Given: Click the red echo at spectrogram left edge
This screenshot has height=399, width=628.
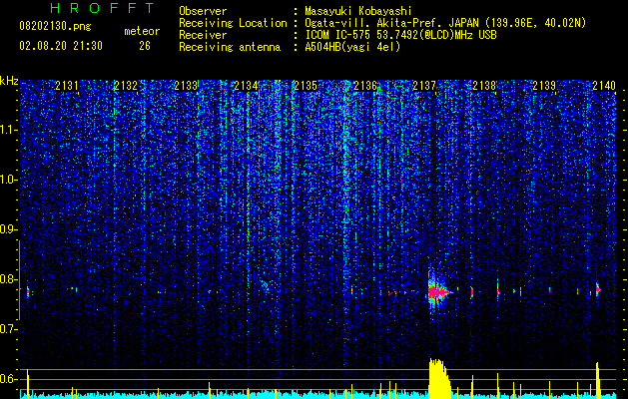Looking at the screenshot, I should pos(28,292).
